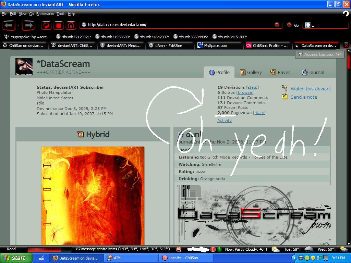Open the Windows Start menu
The height and width of the screenshot is (263, 351).
tap(16, 258)
